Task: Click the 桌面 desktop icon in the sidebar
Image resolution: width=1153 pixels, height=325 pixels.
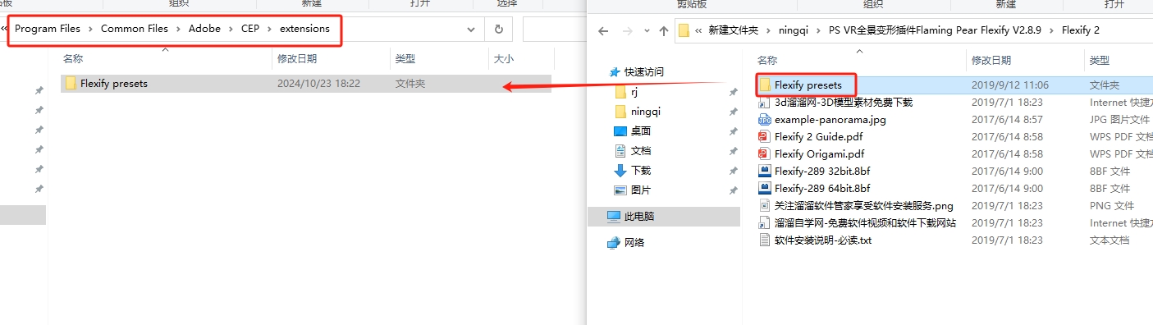Action: 620,131
